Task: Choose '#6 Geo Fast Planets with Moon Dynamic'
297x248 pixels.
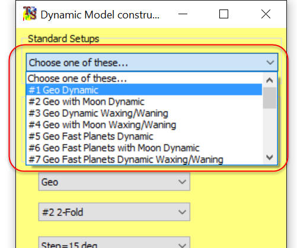Action: [x=144, y=148]
